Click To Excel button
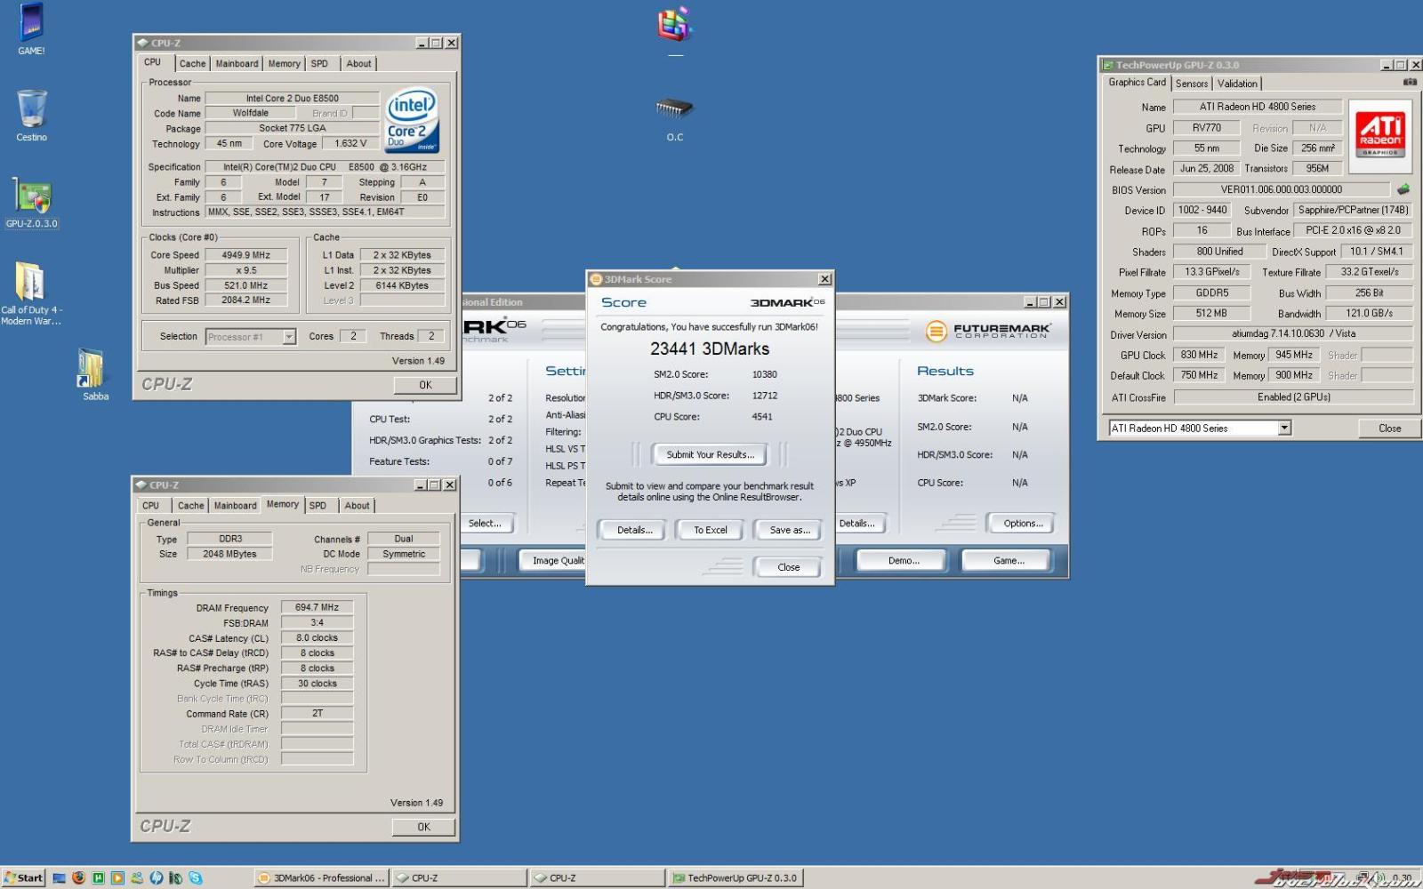The image size is (1423, 889). click(x=710, y=530)
